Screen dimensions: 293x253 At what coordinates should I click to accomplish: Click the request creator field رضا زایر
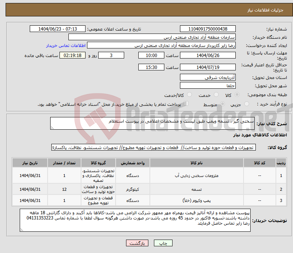coord(161,45)
